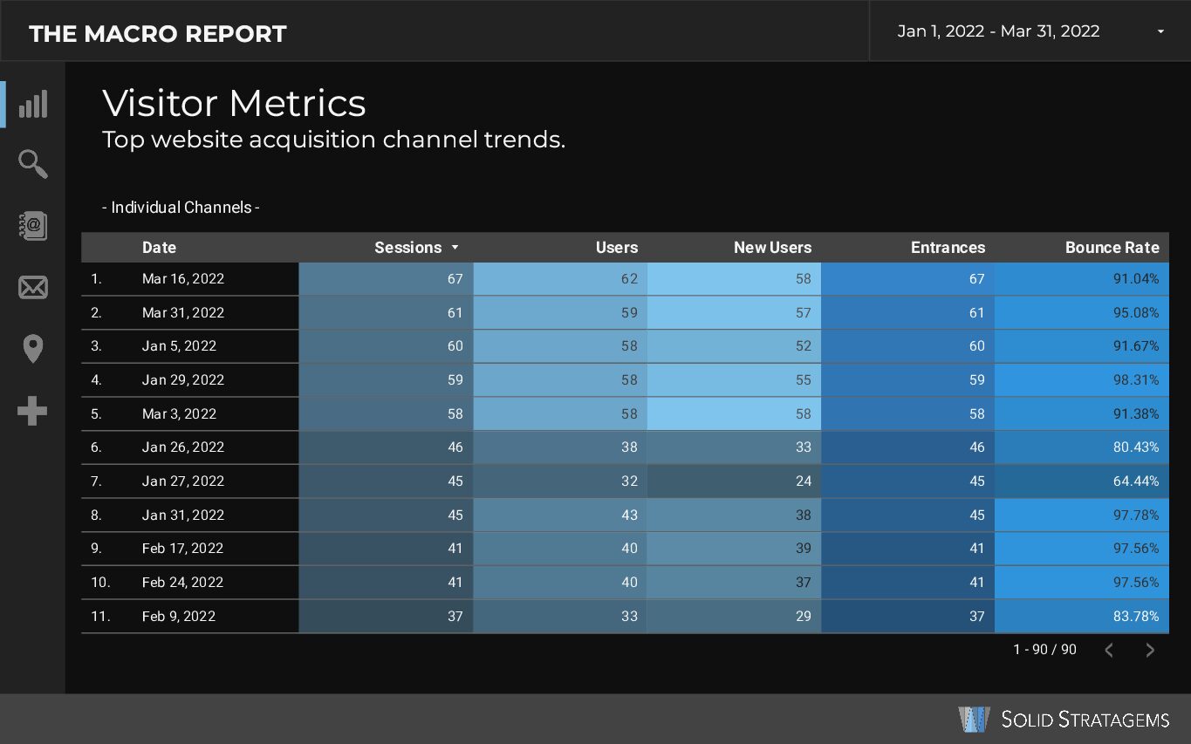Sort by the Entrances column header
Viewport: 1191px width, 744px height.
[948, 248]
